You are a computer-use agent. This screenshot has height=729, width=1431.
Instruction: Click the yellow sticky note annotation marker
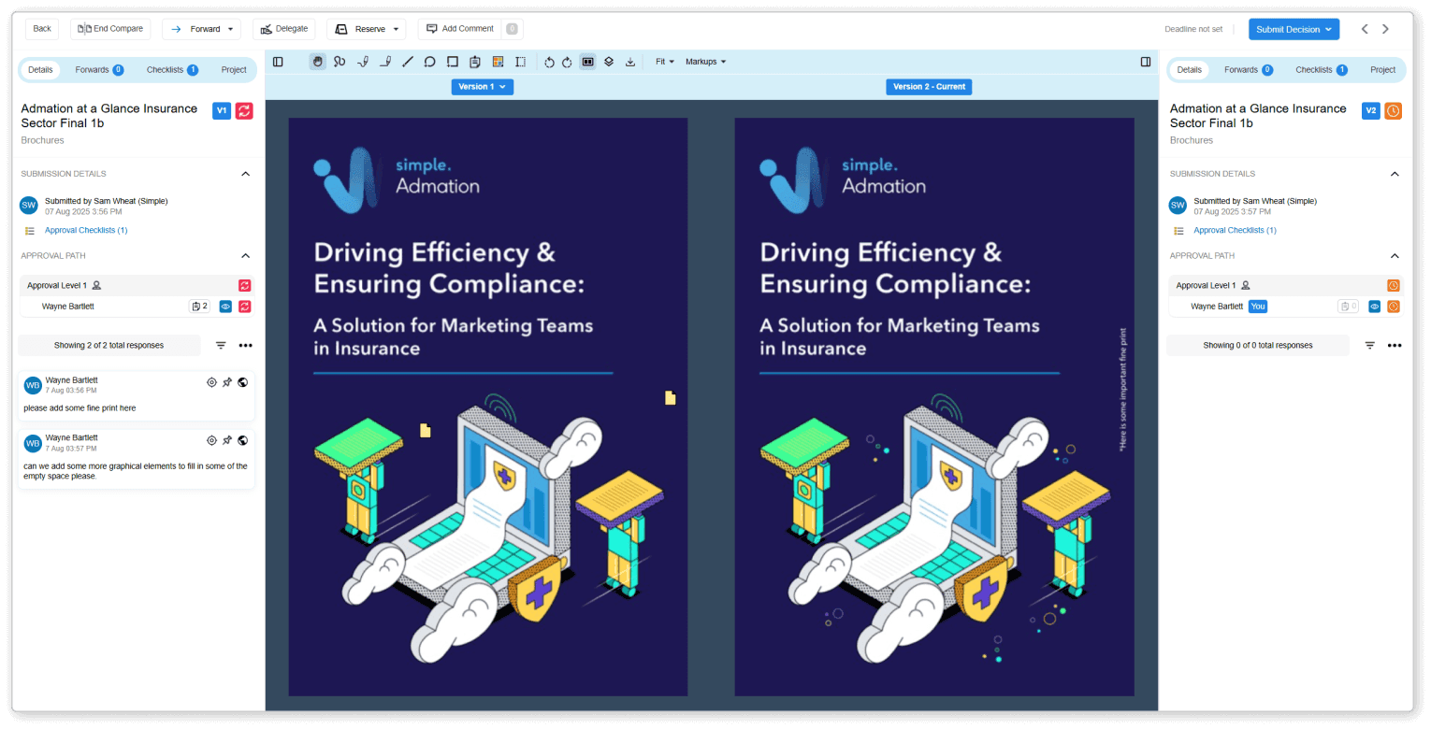pyautogui.click(x=670, y=397)
